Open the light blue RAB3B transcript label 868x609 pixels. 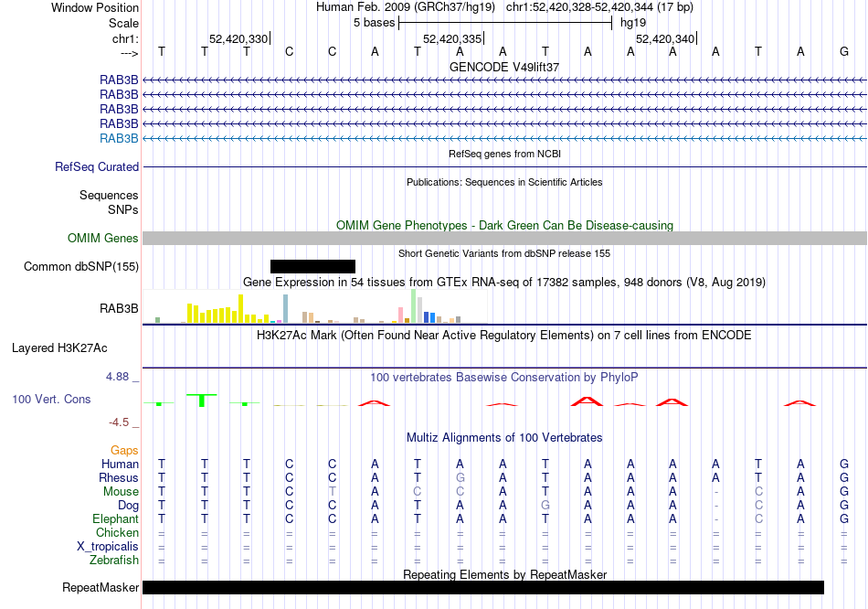(x=119, y=139)
